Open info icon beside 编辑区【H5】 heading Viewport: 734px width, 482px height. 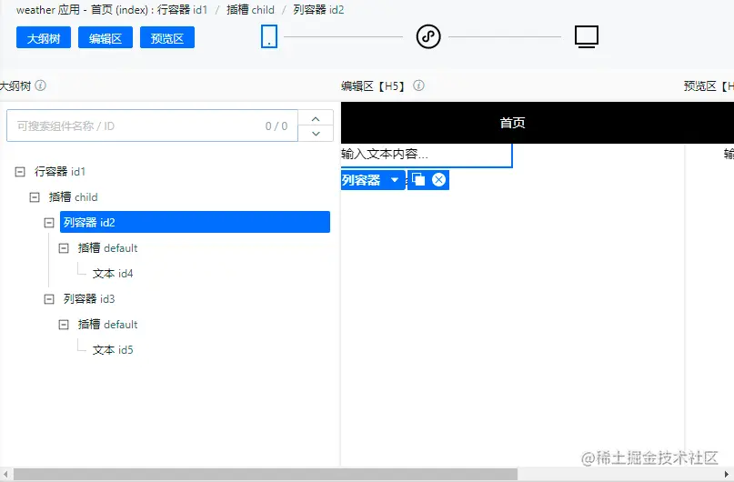click(x=419, y=85)
